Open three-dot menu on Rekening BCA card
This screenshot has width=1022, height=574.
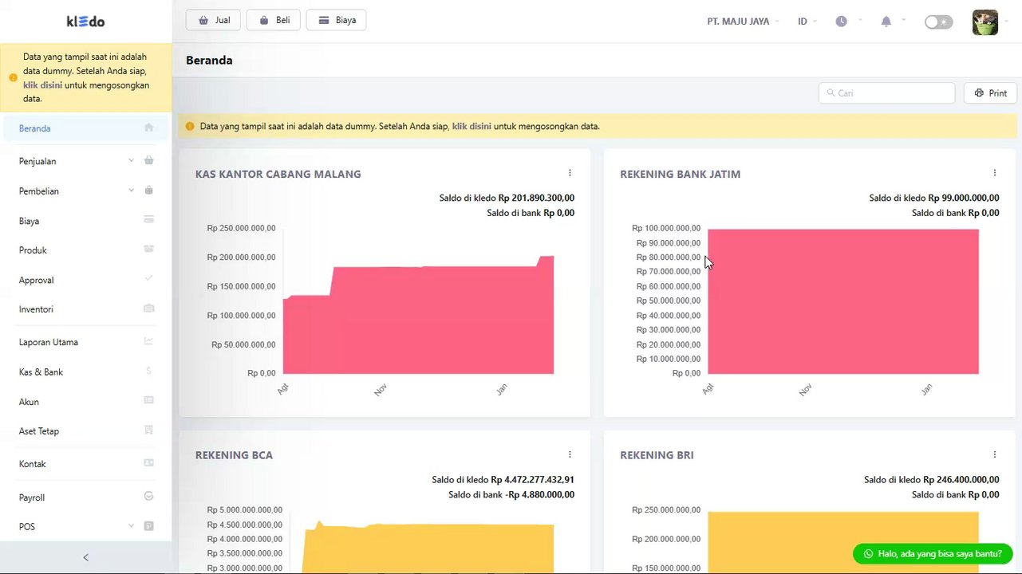(x=570, y=454)
